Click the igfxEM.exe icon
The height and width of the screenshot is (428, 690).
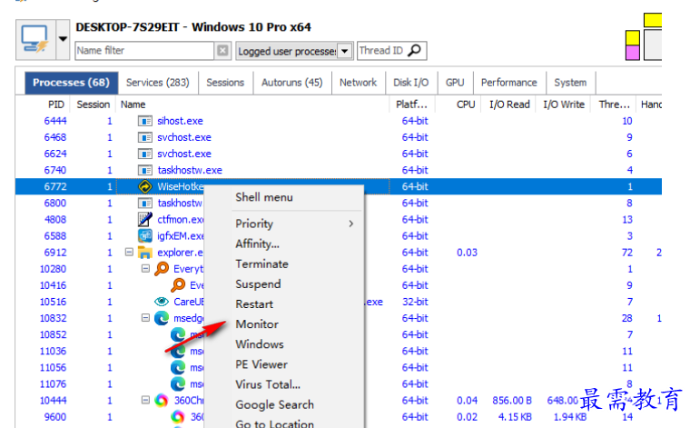click(x=144, y=236)
